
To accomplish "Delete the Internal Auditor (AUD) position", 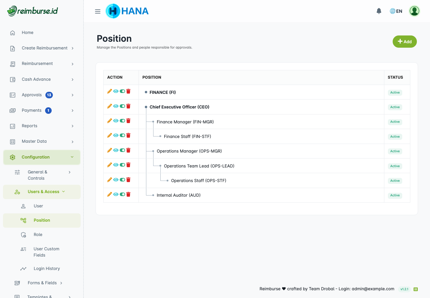I will (x=128, y=194).
